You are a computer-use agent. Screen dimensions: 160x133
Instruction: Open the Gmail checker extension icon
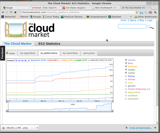click(150, 12)
